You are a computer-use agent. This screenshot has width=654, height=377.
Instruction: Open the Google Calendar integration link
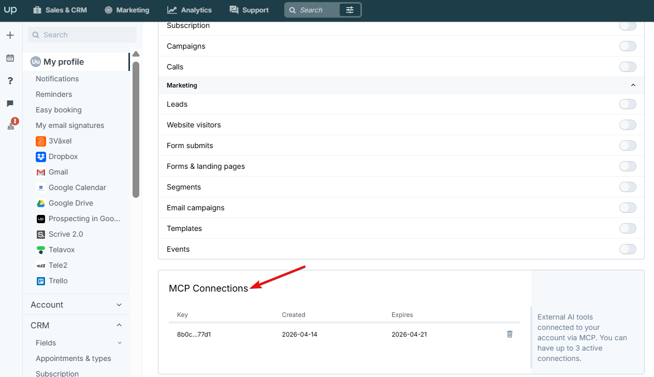click(77, 187)
